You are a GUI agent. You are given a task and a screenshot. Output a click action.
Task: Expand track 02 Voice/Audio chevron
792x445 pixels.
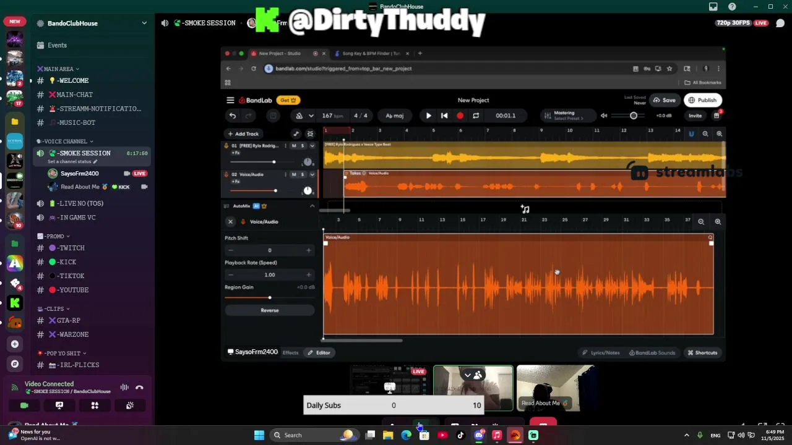(x=312, y=174)
